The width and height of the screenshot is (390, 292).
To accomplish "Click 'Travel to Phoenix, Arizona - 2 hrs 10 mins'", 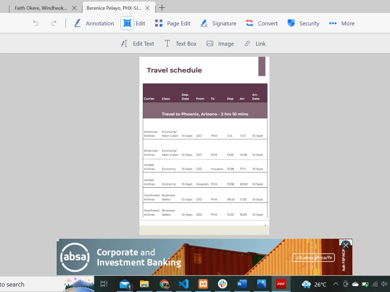I will click(205, 114).
